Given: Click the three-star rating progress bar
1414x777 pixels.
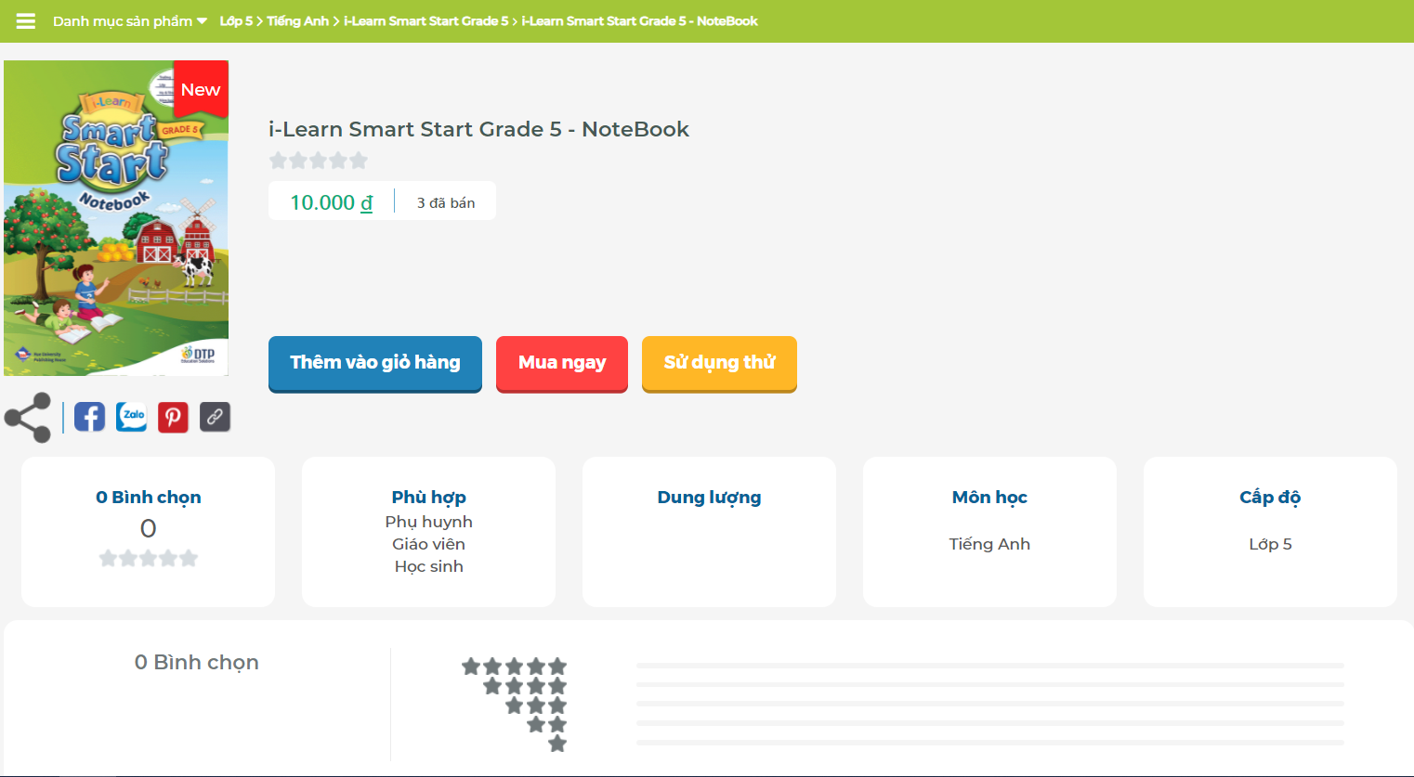Looking at the screenshot, I should 990,704.
